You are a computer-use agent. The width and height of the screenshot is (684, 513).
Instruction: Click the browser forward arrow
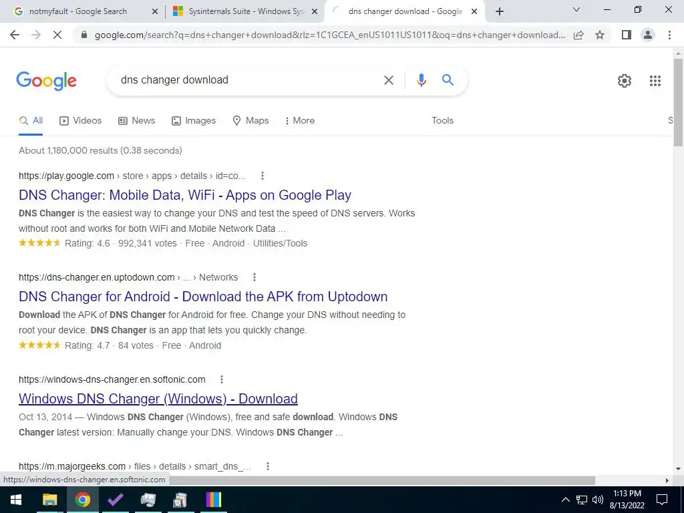coord(36,35)
